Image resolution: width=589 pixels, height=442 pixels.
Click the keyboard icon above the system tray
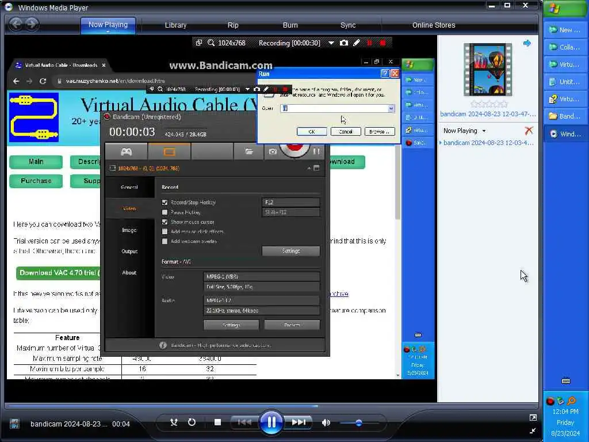coord(566,381)
